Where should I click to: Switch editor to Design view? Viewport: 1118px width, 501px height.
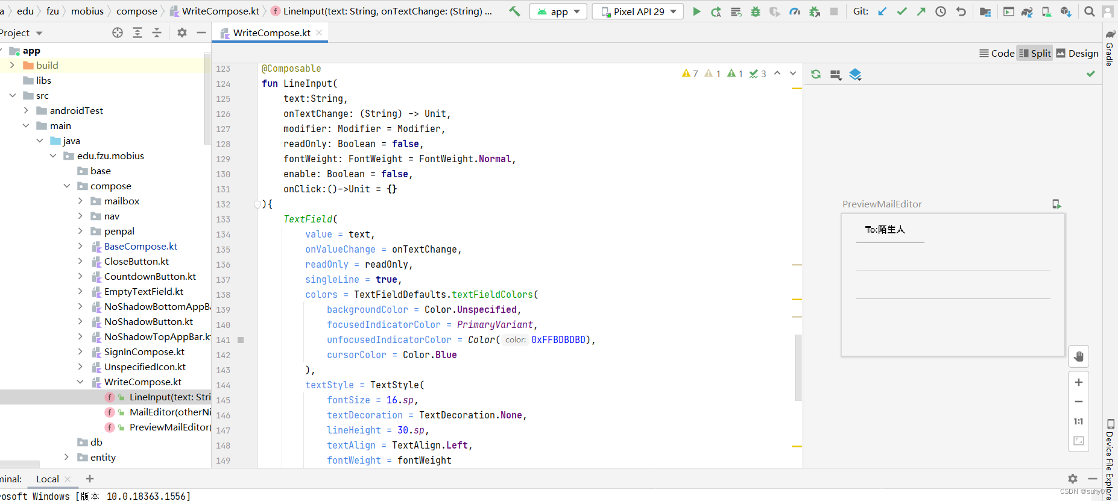pos(1078,53)
